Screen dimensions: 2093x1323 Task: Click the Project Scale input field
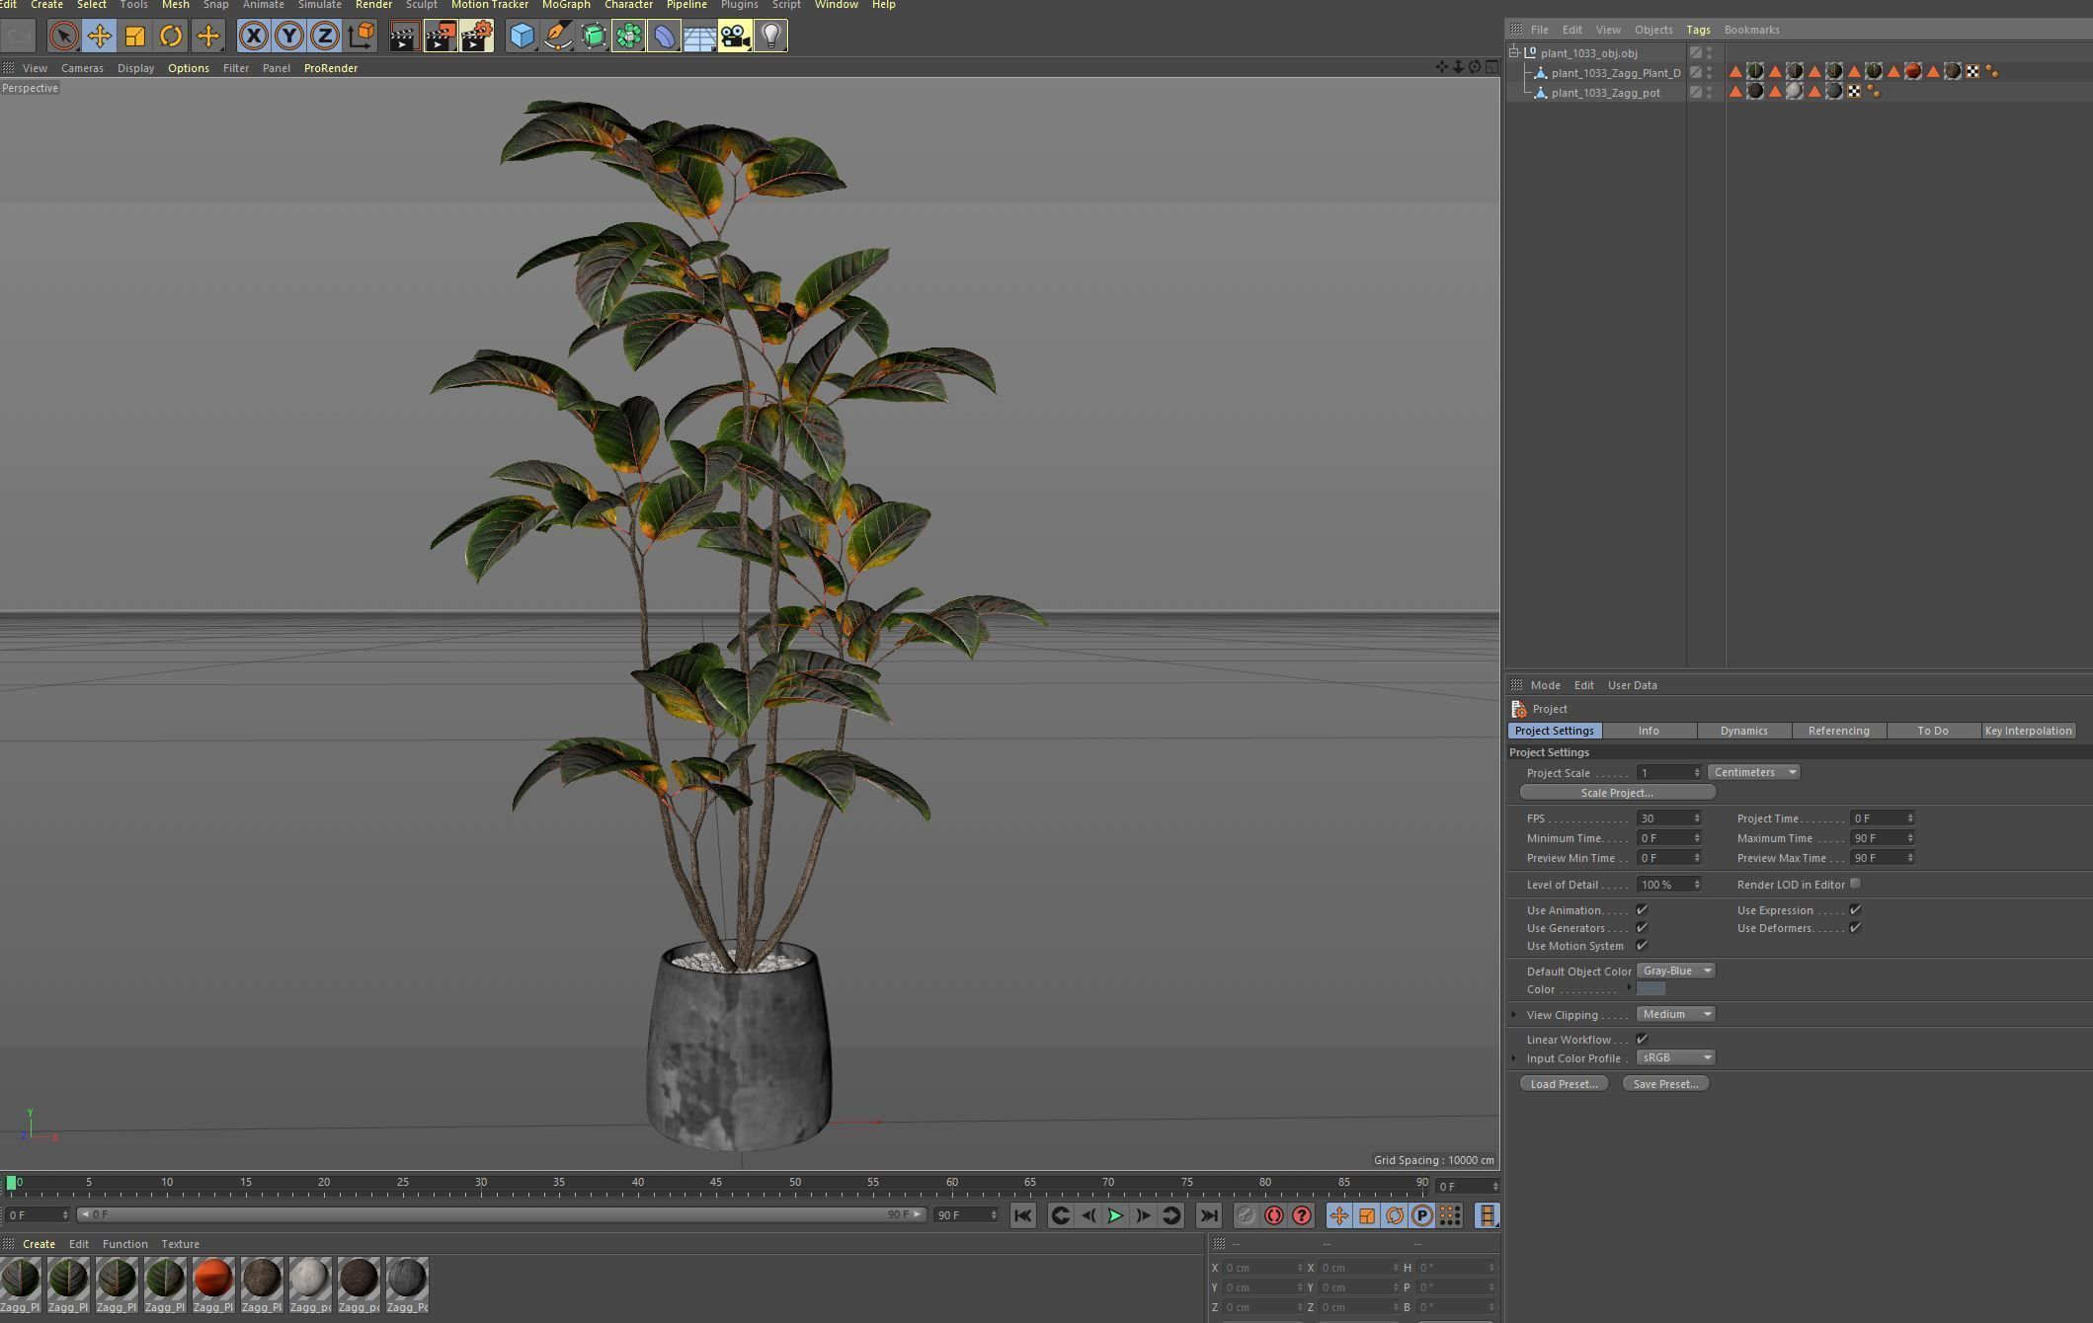1664,773
